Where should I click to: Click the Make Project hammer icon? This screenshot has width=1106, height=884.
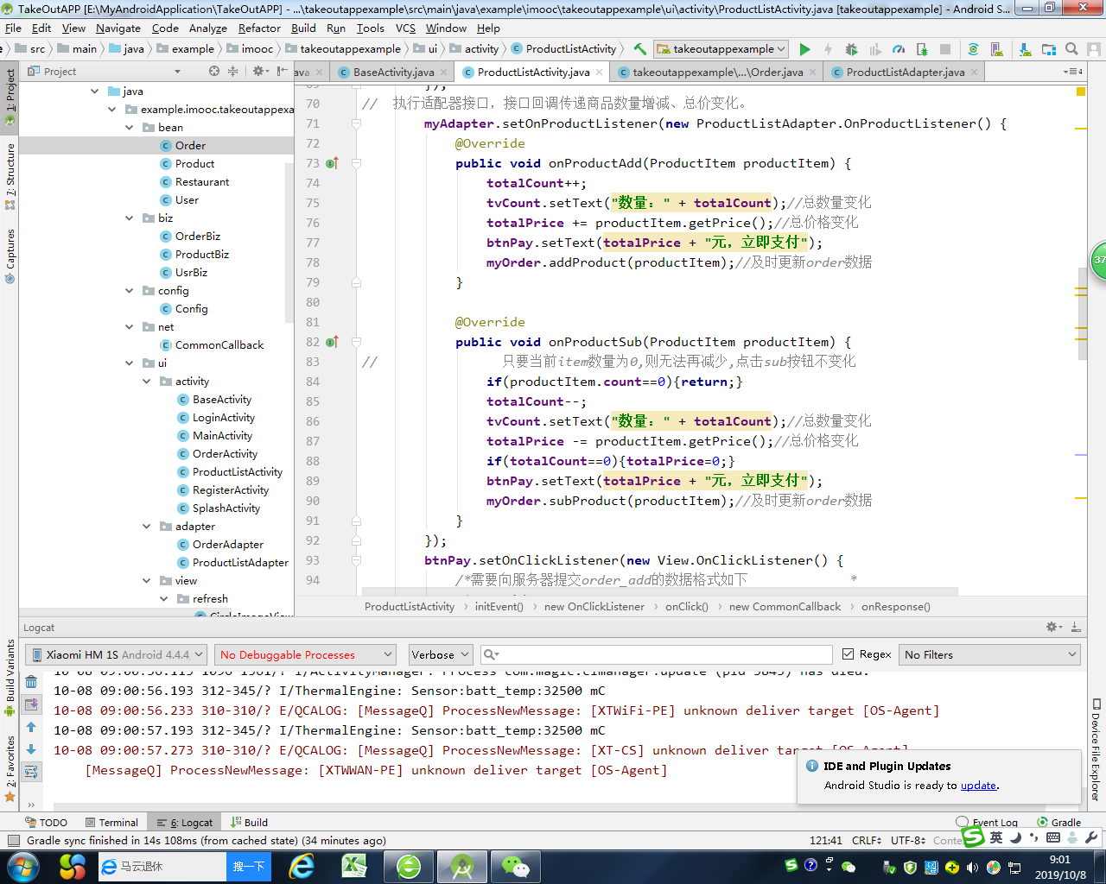point(639,49)
